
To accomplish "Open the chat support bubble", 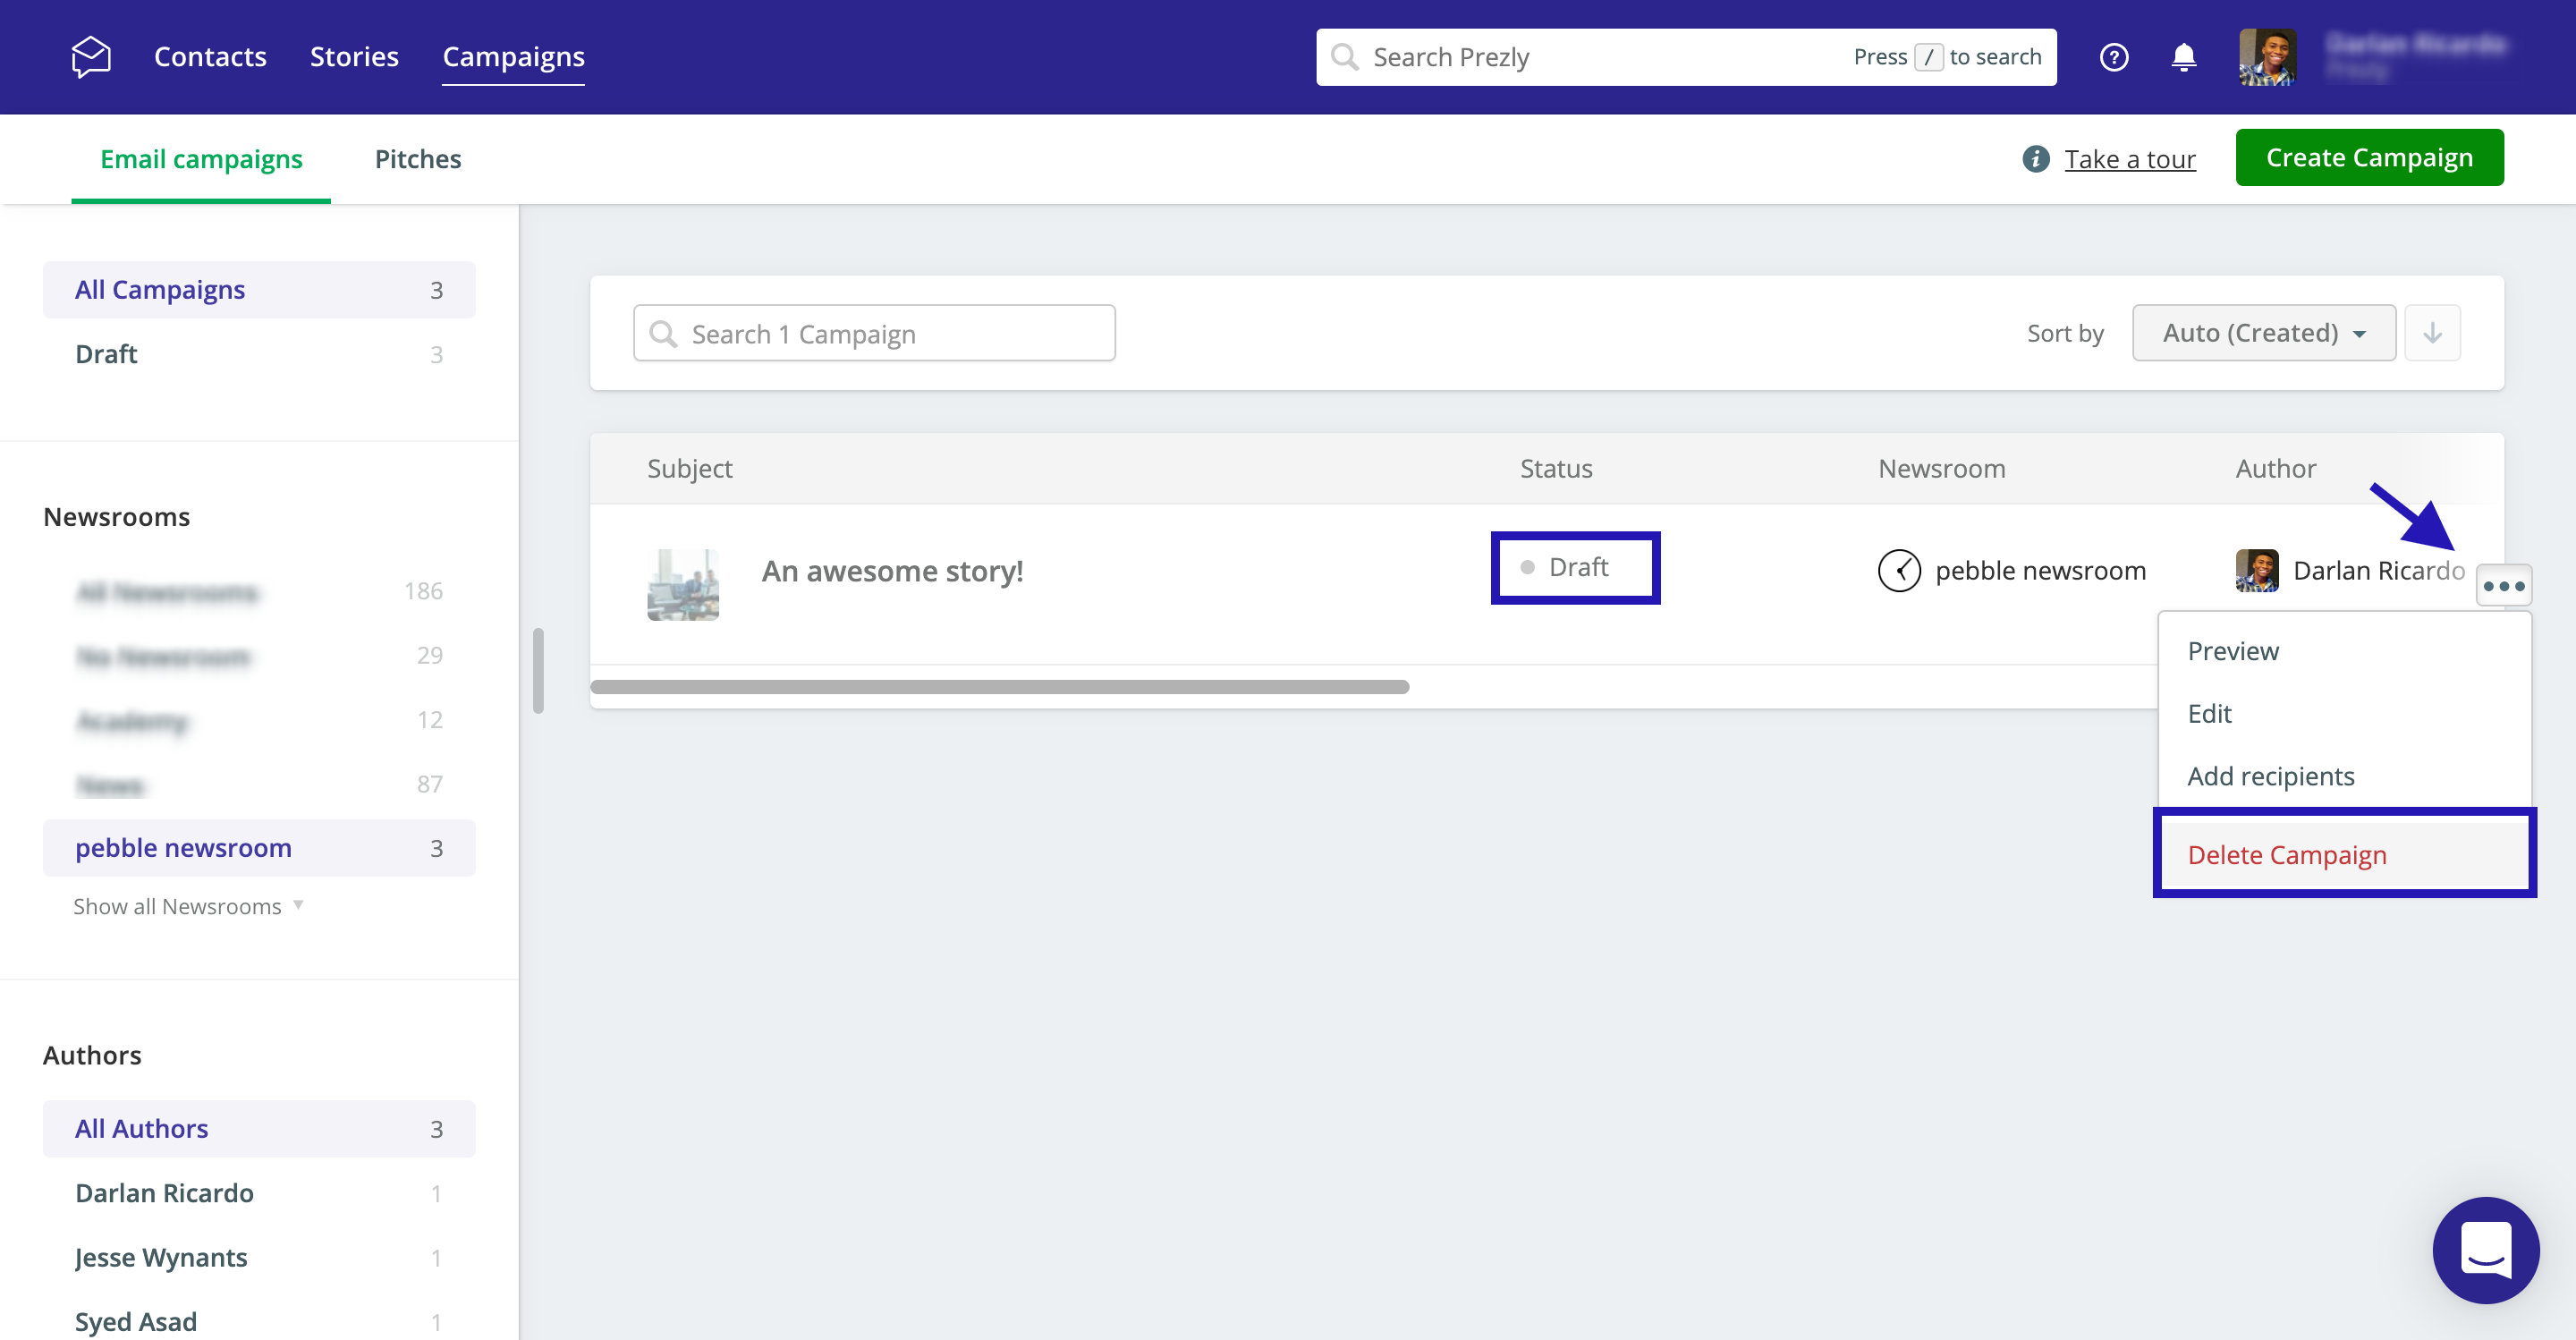I will pyautogui.click(x=2485, y=1249).
